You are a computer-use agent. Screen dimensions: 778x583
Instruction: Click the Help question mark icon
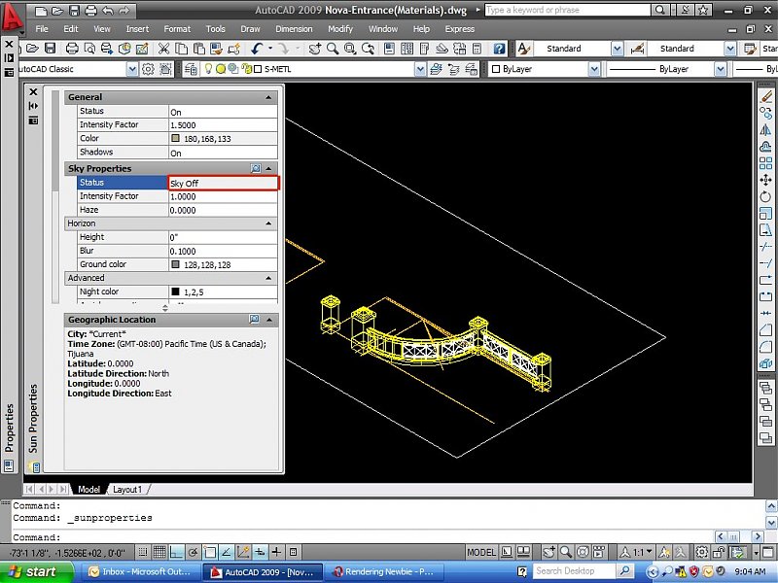[499, 49]
